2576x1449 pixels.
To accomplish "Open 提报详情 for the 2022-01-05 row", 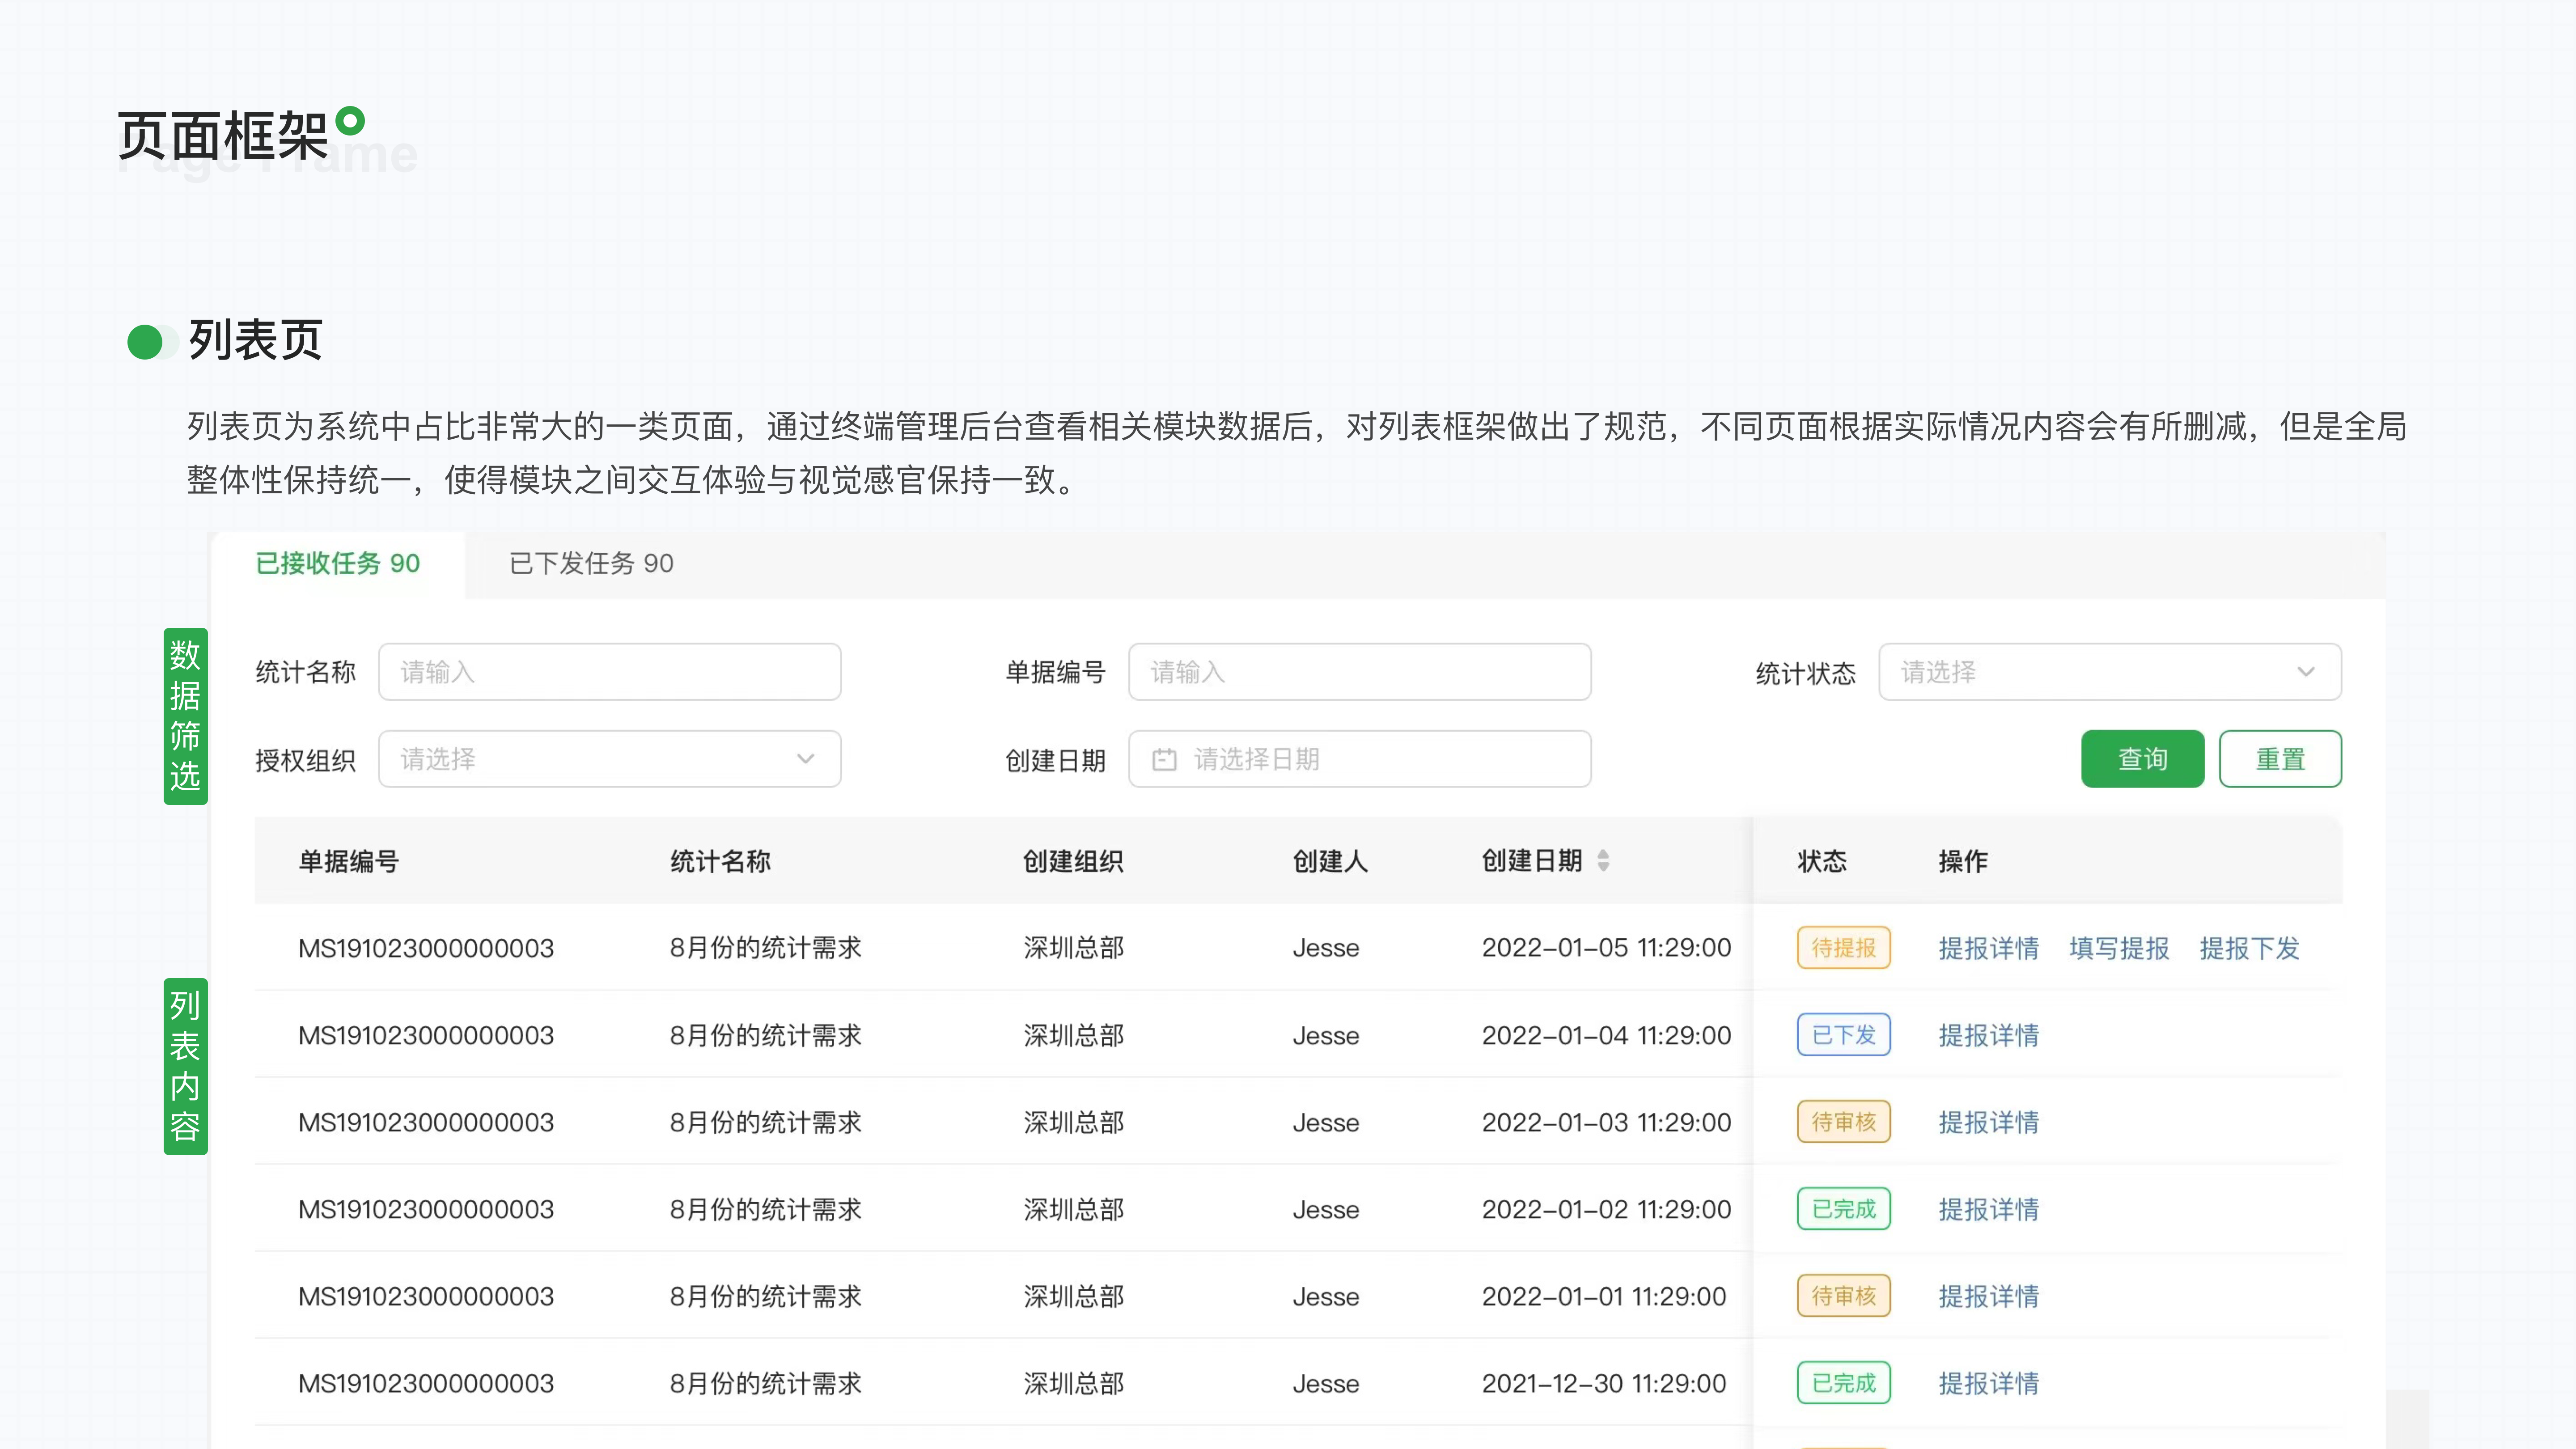I will [x=1989, y=949].
